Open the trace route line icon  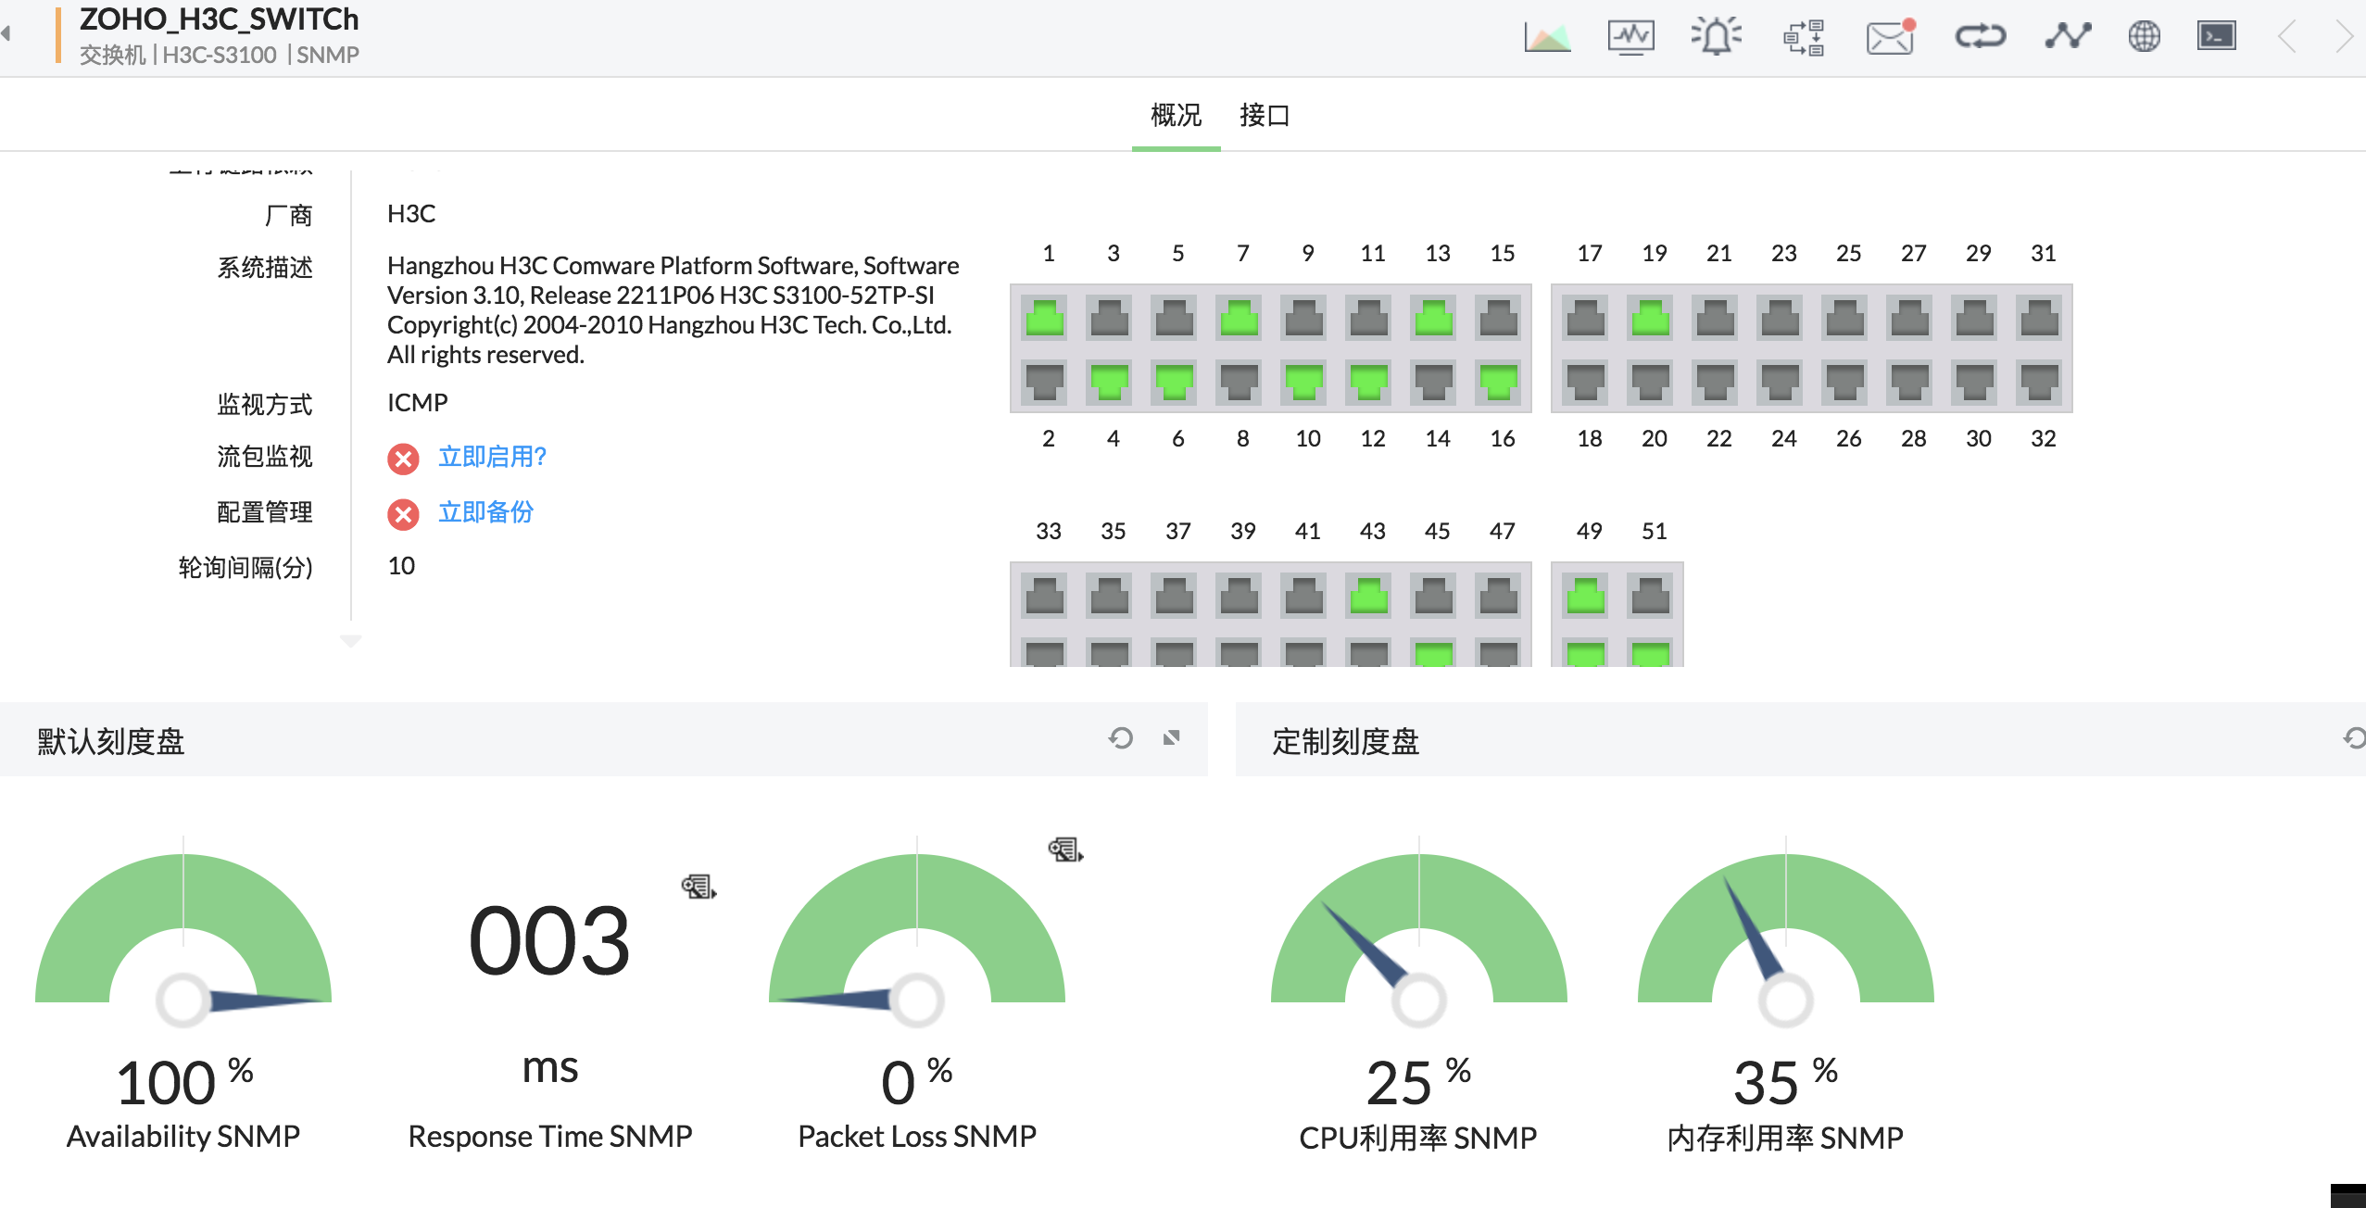coord(2068,37)
